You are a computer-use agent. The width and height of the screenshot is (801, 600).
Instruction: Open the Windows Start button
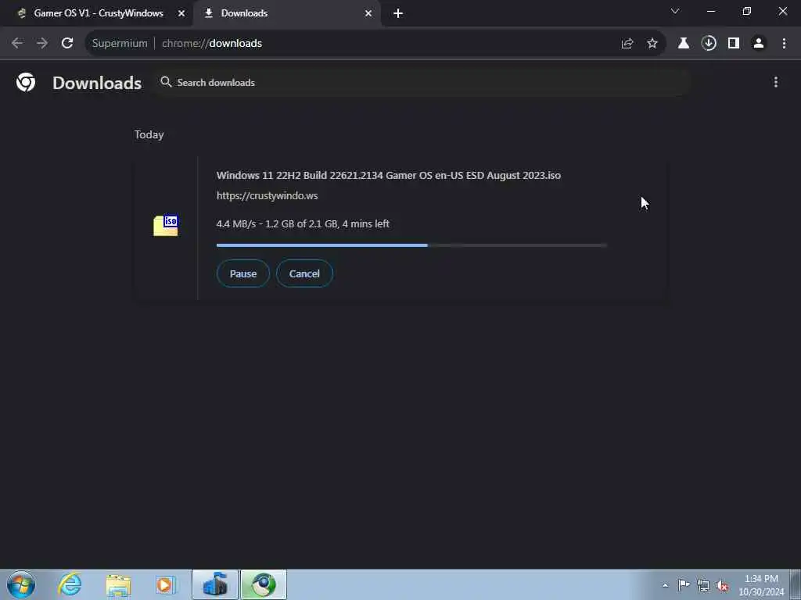21,584
